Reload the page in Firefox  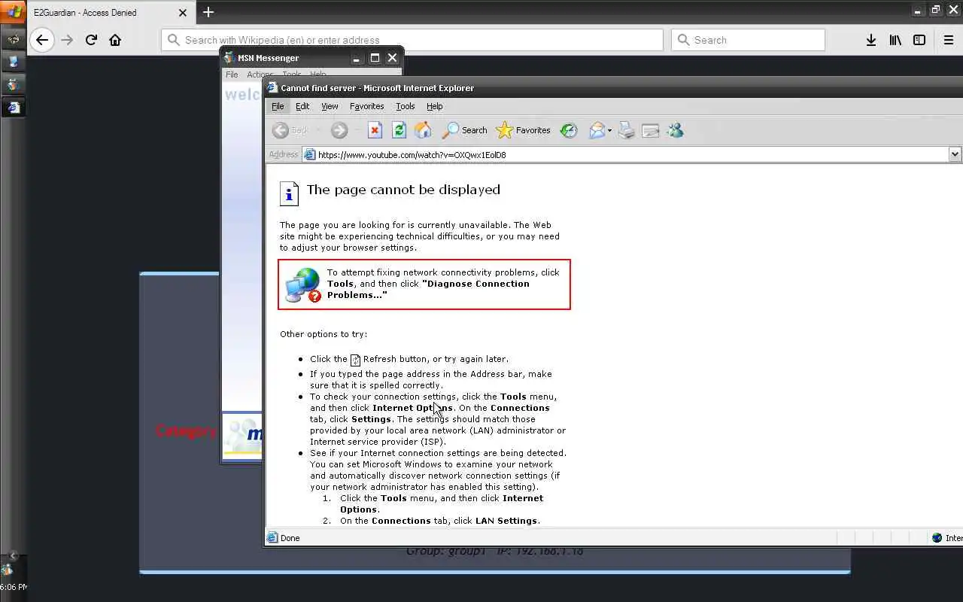pos(91,40)
